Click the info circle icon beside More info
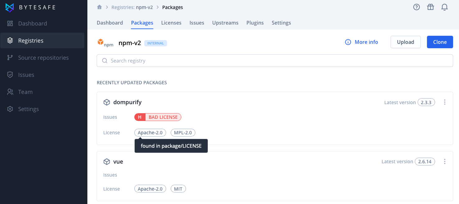This screenshot has height=204, width=459. (x=348, y=42)
